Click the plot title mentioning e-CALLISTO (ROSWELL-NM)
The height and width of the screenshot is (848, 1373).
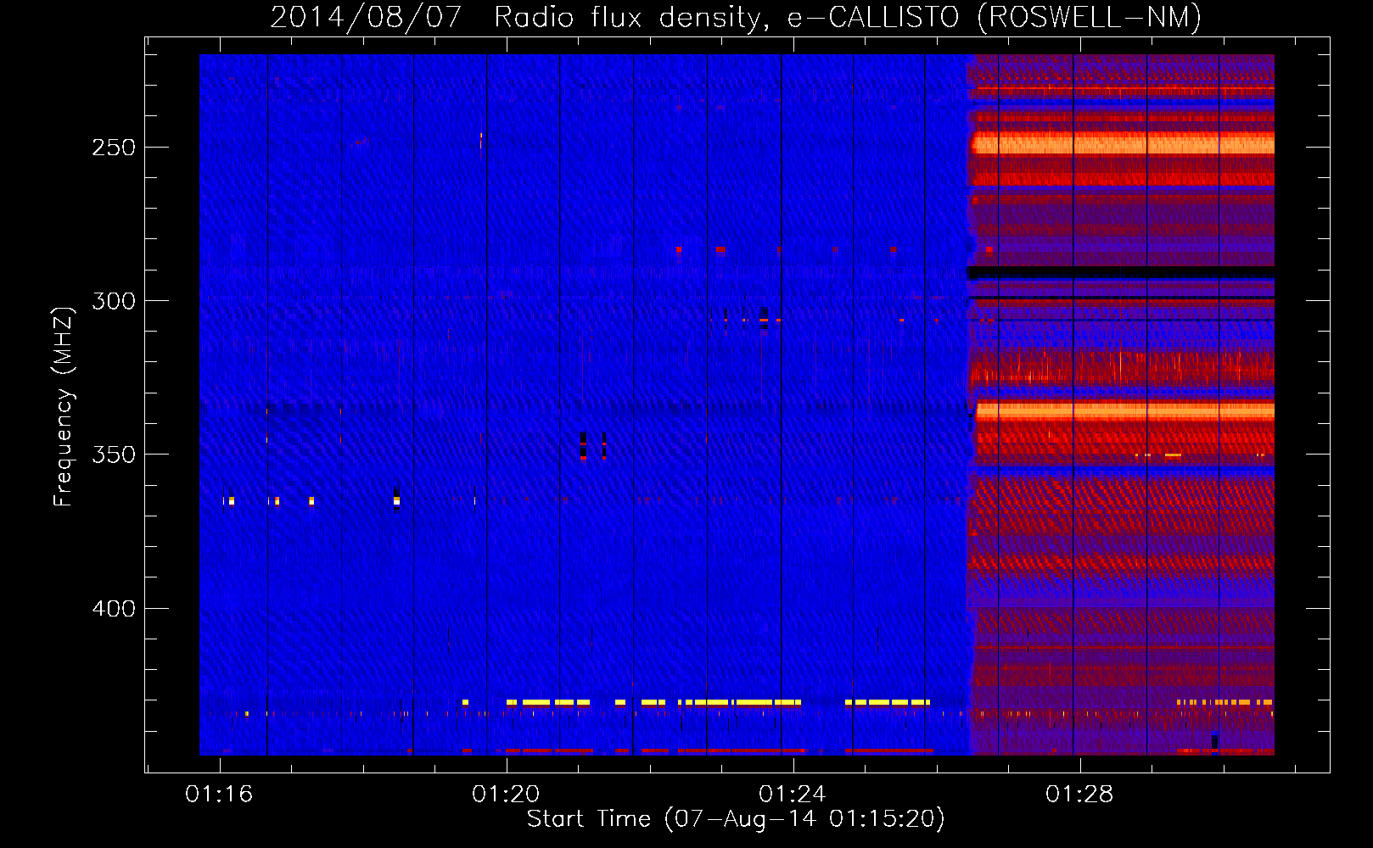pos(736,17)
